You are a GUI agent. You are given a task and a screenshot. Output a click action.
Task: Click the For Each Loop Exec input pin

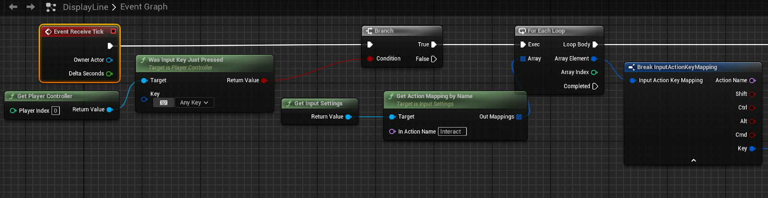(523, 44)
